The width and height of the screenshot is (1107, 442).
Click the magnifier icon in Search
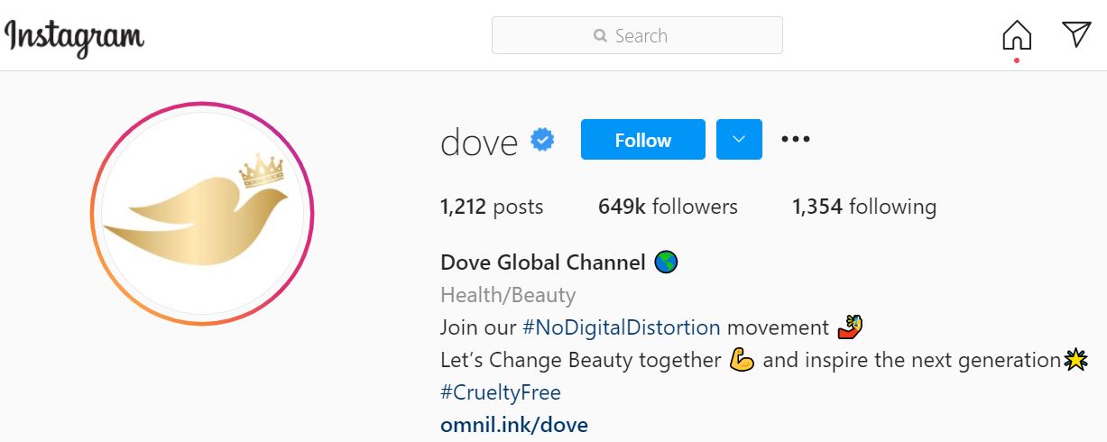tap(601, 36)
